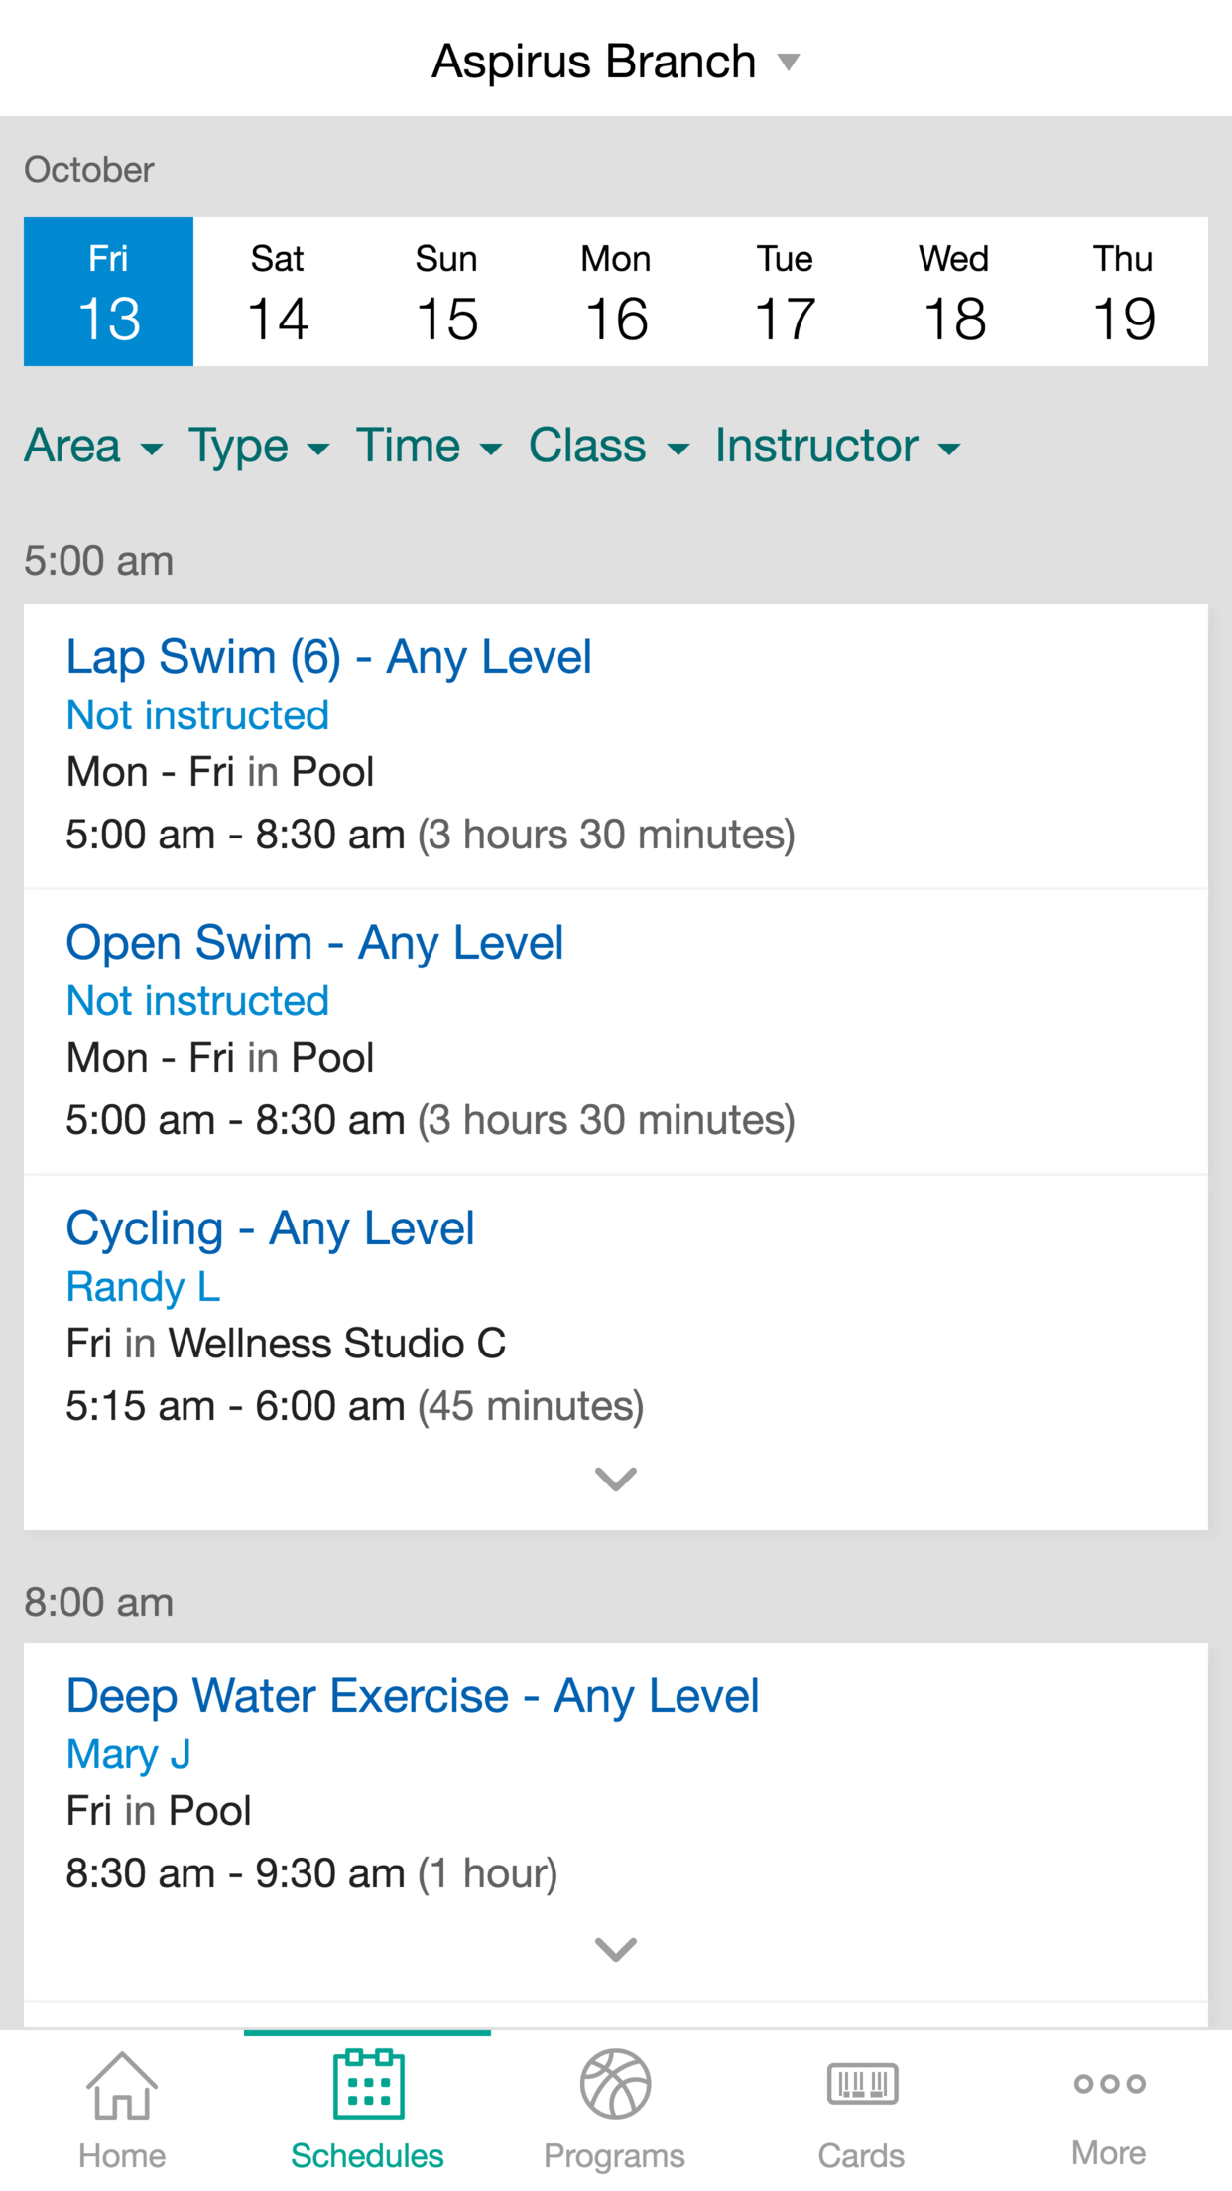Open the Type filter dropdown

tap(259, 446)
